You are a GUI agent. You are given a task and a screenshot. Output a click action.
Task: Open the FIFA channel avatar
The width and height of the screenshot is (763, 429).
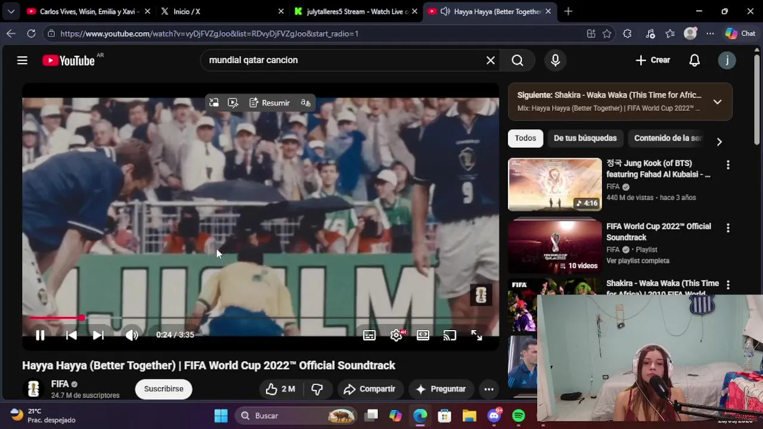coord(33,389)
